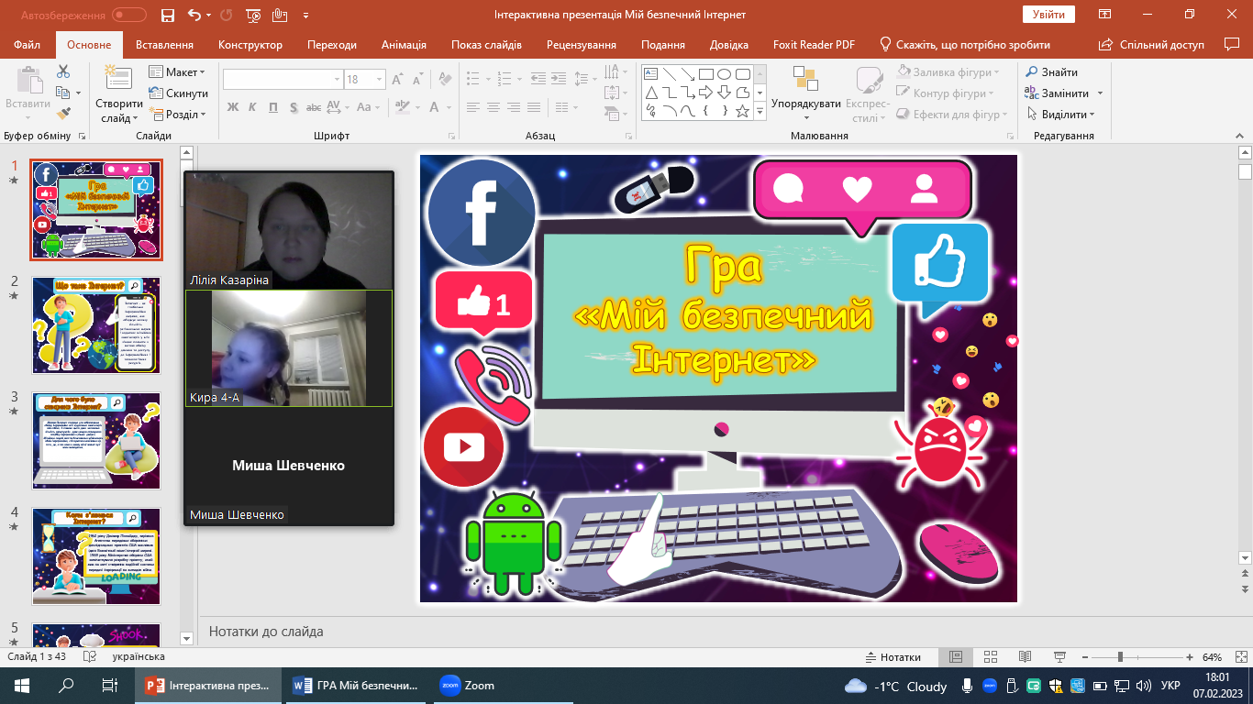Copy the selection in the clipboard group

(x=63, y=93)
